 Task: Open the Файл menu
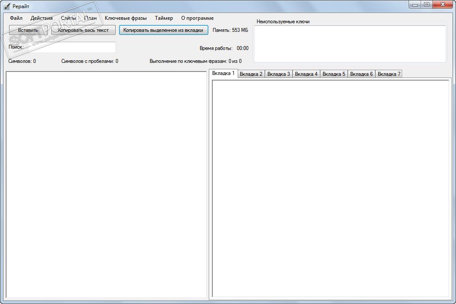[16, 18]
